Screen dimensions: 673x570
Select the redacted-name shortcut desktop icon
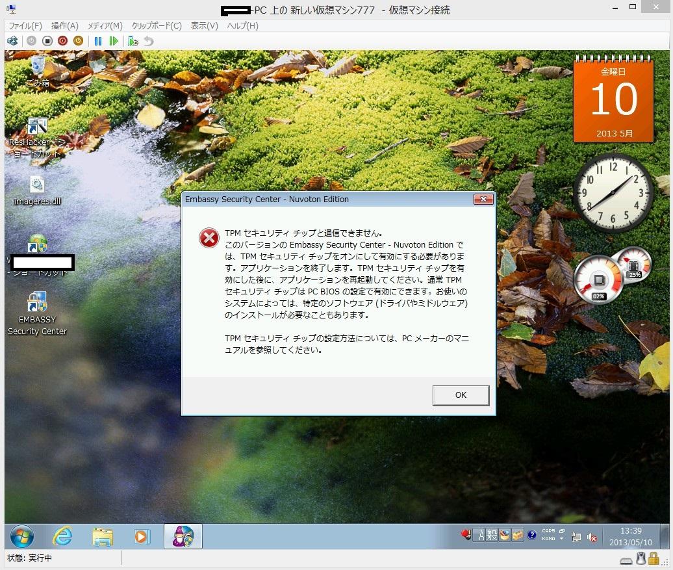(x=38, y=255)
